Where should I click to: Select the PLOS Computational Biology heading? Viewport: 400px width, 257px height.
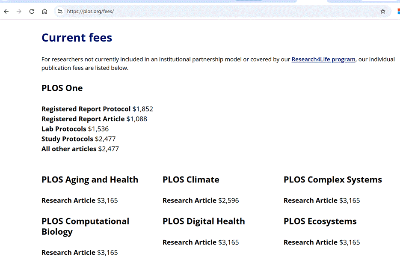pos(86,226)
